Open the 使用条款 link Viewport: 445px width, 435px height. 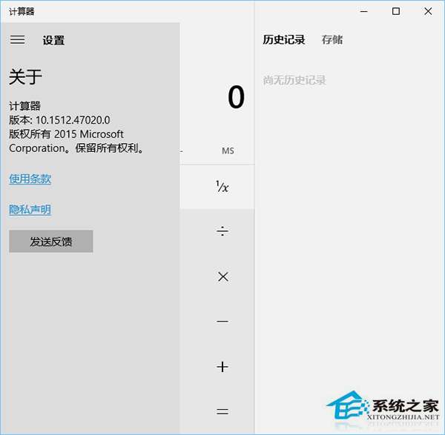coord(30,179)
